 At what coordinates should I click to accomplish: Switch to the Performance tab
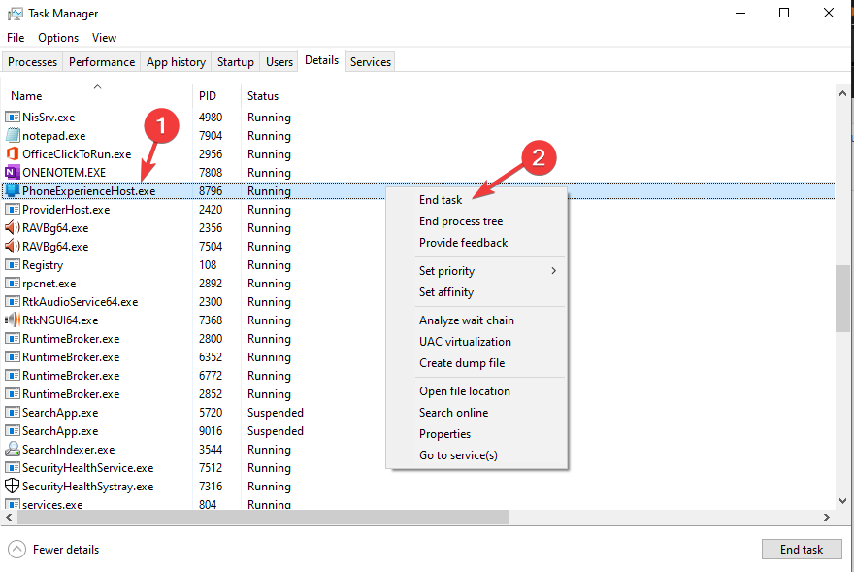(102, 62)
